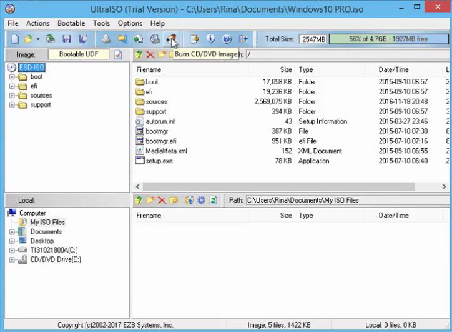This screenshot has height=332, width=452.
Task: Click the image properties icon beside Bootable UDF
Action: point(118,54)
